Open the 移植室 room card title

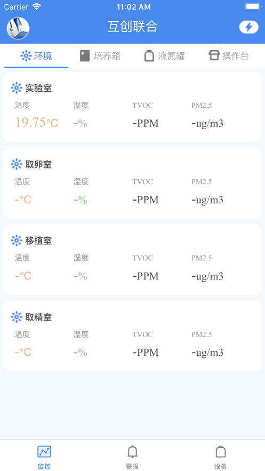[x=38, y=241]
